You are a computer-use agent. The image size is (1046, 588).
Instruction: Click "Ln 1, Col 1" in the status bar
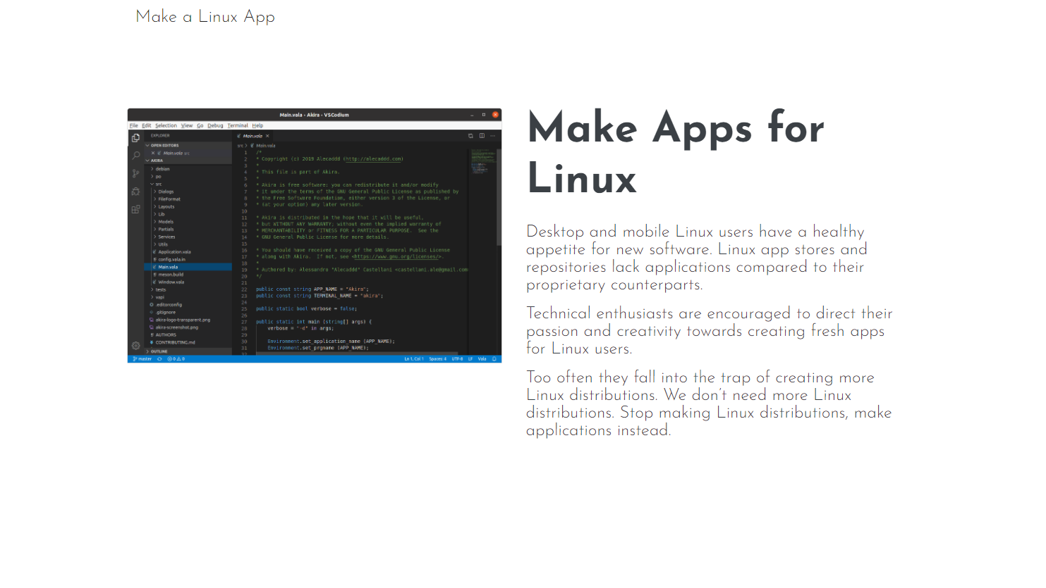[414, 359]
